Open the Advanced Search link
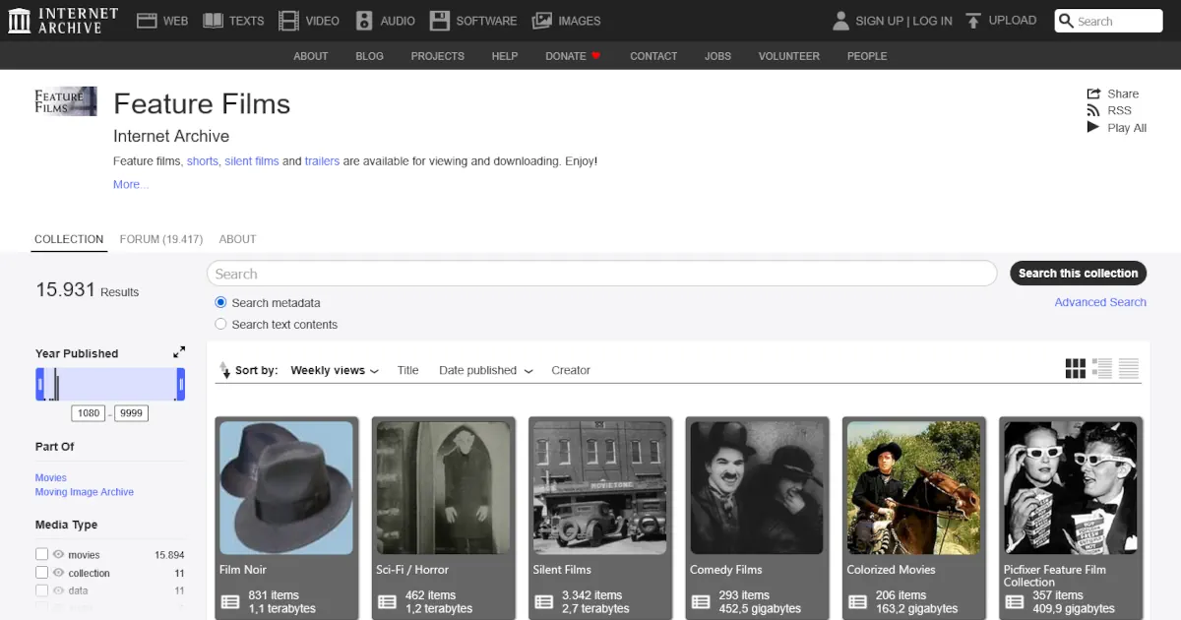The image size is (1181, 620). pyautogui.click(x=1099, y=302)
